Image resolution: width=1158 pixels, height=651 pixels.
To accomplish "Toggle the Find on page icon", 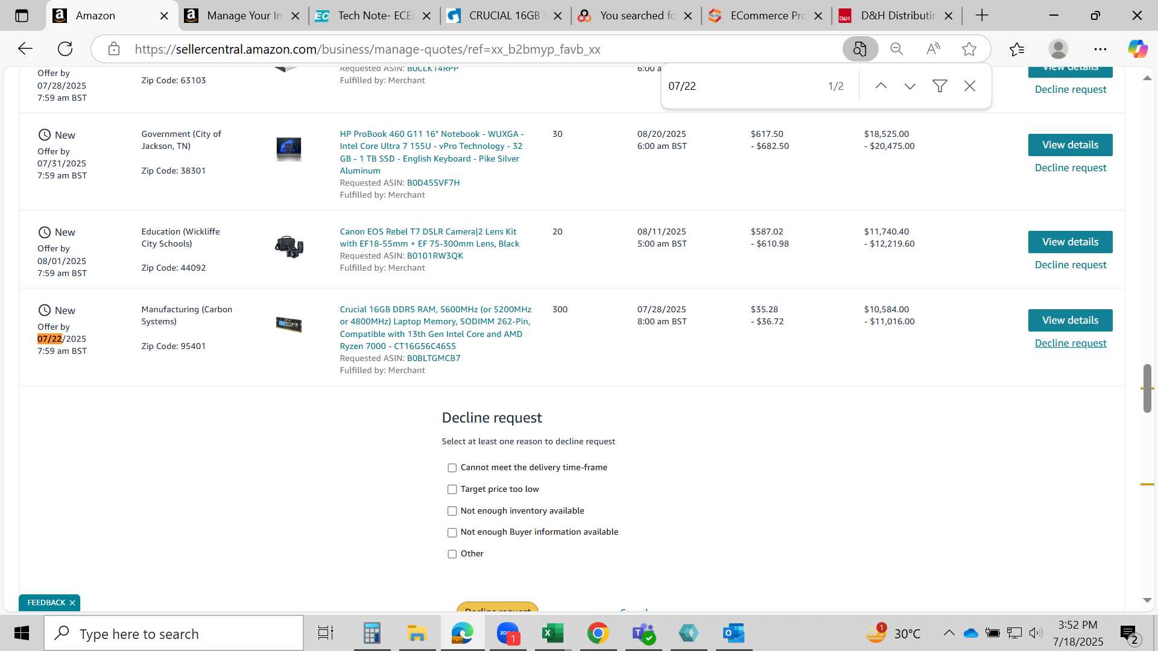I will point(860,49).
